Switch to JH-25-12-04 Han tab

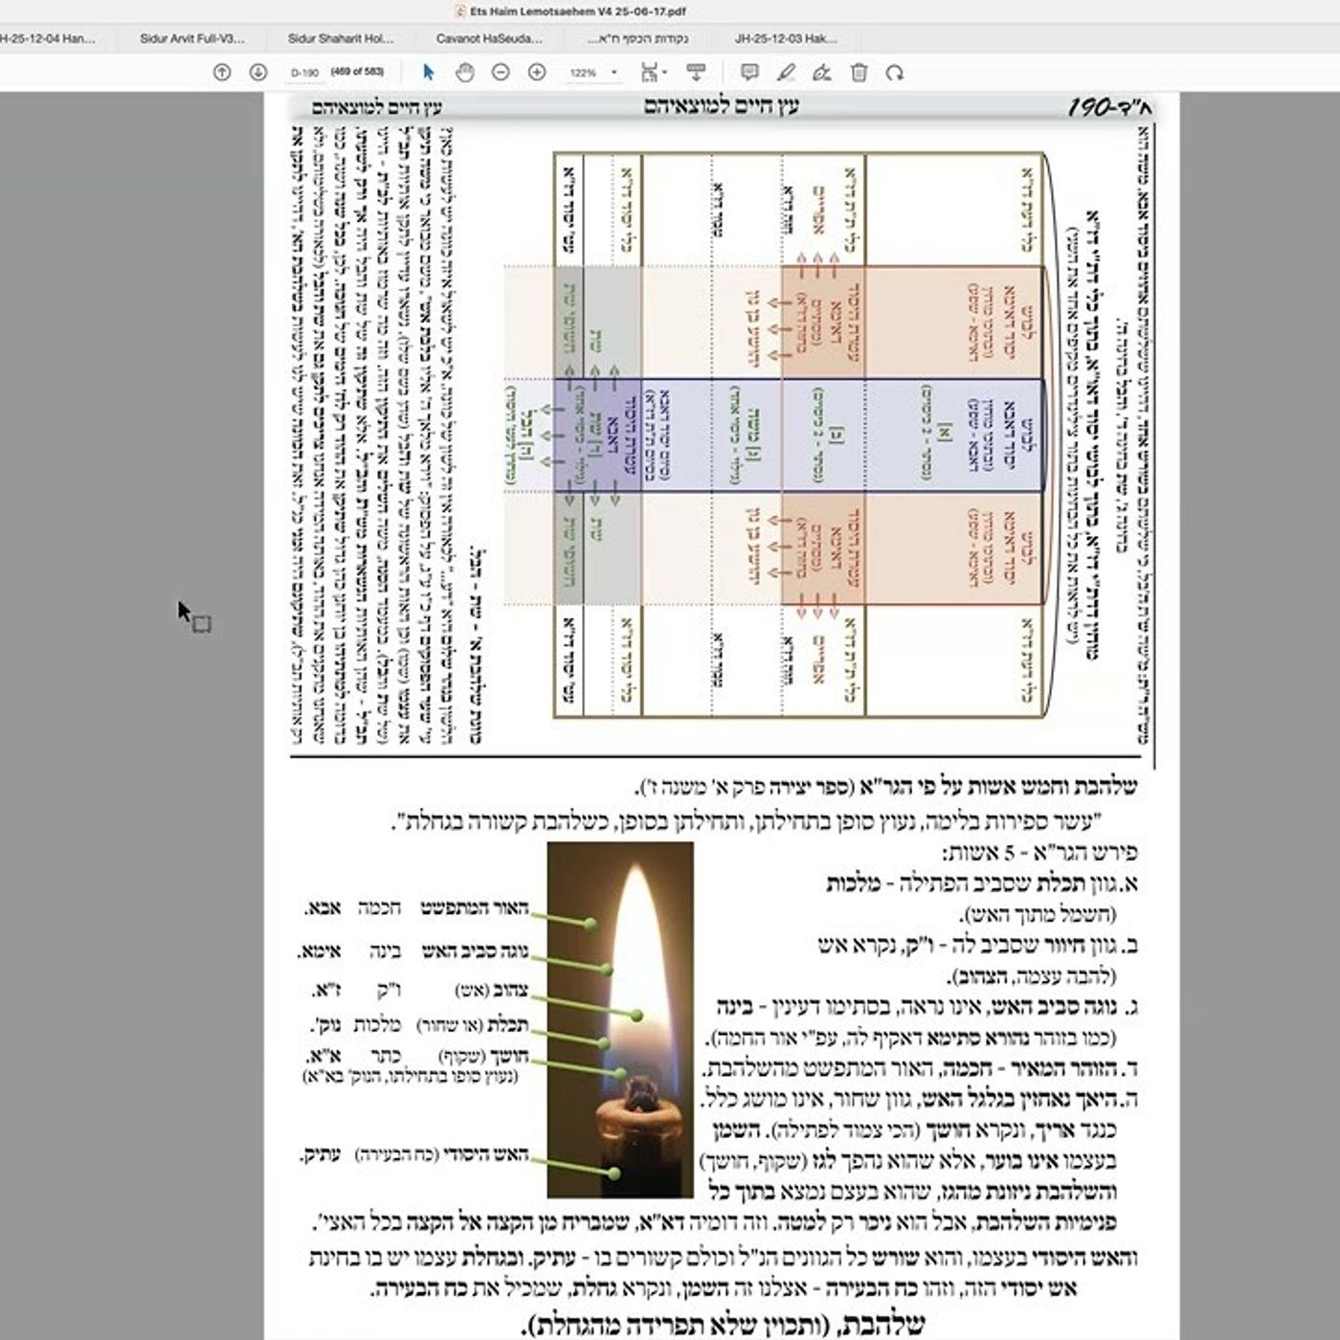click(48, 39)
